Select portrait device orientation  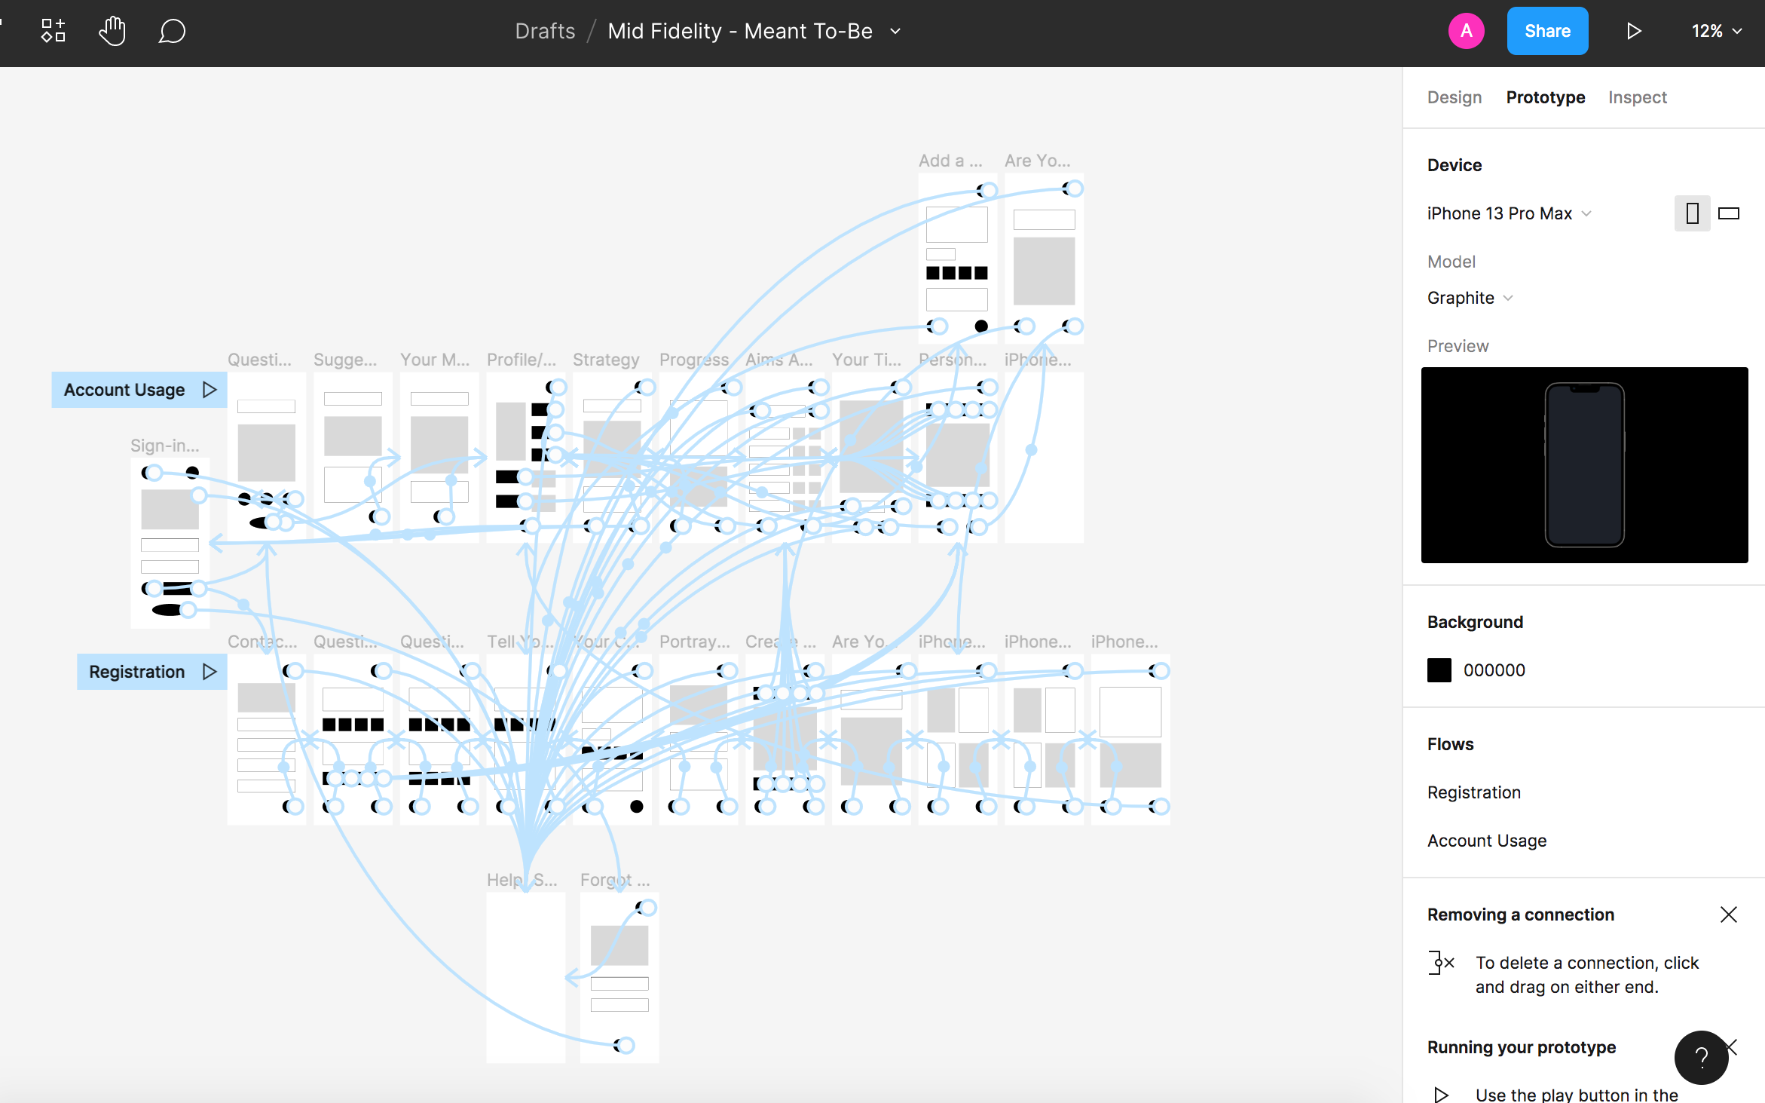1692,213
